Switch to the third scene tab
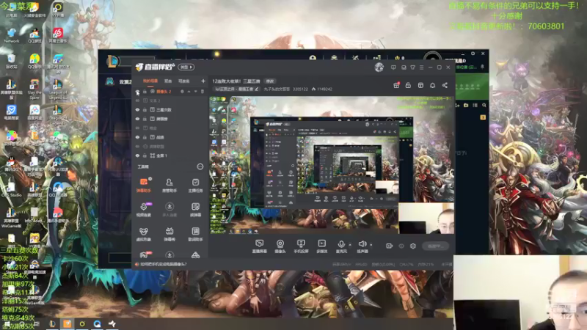 pyautogui.click(x=183, y=81)
